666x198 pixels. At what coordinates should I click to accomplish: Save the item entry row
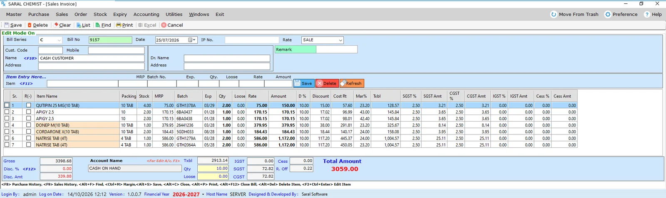tap(303, 83)
